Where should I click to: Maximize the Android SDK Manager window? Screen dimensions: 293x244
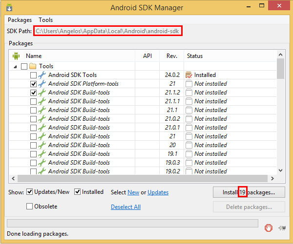click(262, 5)
